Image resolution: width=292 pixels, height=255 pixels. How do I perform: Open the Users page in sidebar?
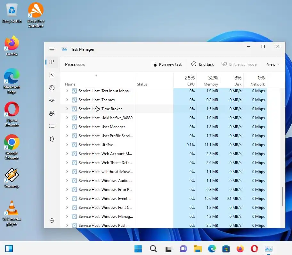[x=52, y=113]
